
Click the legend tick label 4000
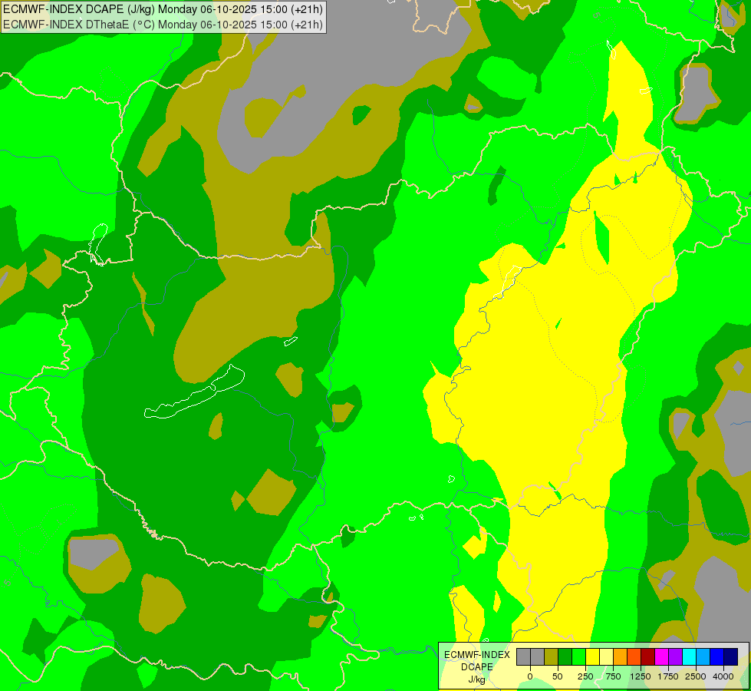pyautogui.click(x=723, y=676)
